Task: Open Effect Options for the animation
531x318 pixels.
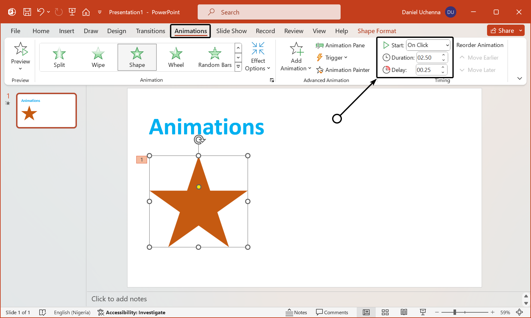Action: pos(258,56)
